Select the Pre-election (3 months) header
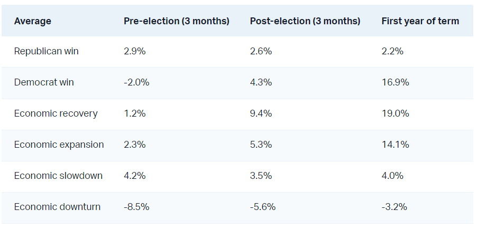The height and width of the screenshot is (229, 477). coord(177,21)
